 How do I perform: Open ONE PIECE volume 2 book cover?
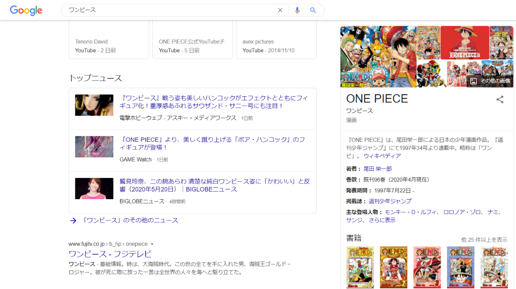pos(393,267)
